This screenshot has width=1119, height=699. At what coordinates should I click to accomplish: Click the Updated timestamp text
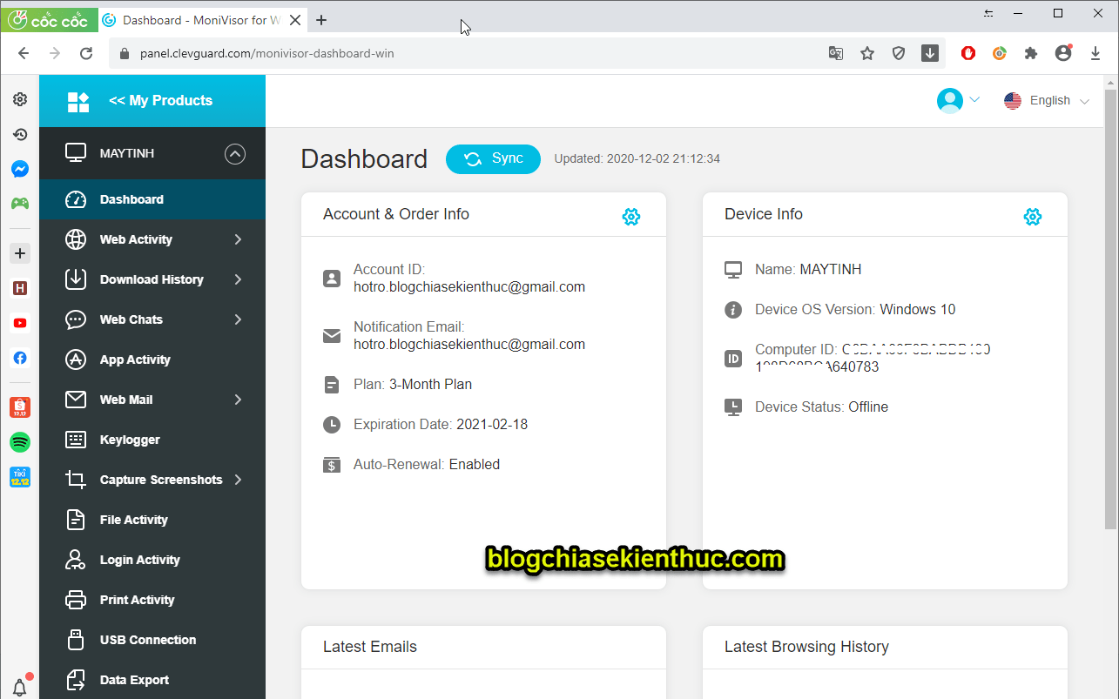click(x=637, y=158)
